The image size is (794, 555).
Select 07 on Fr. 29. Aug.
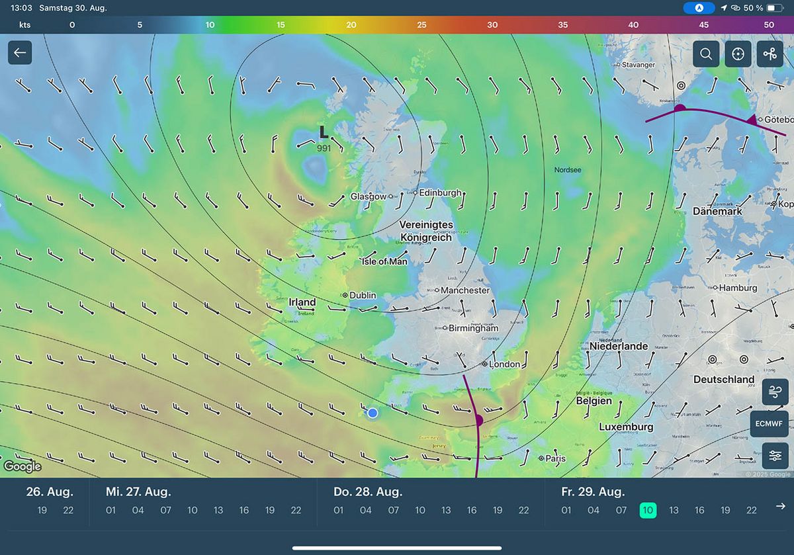pos(621,510)
